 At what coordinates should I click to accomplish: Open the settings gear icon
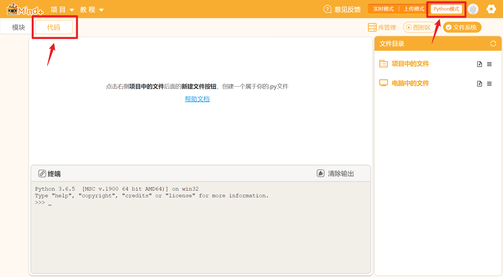coord(491,9)
